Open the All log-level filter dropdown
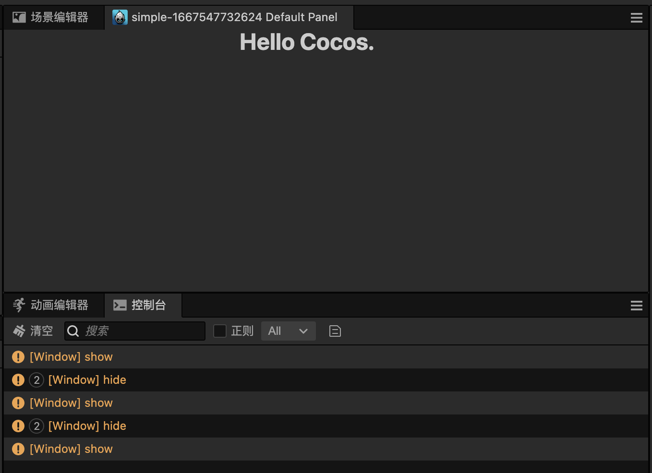Image resolution: width=652 pixels, height=473 pixels. coord(289,331)
